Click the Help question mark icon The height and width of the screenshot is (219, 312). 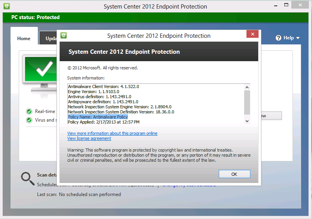coord(278,38)
